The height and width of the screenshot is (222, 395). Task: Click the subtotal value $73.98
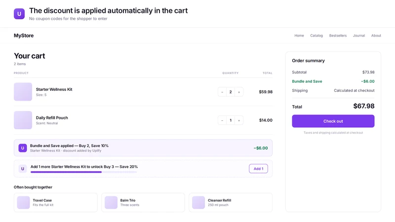click(x=368, y=72)
